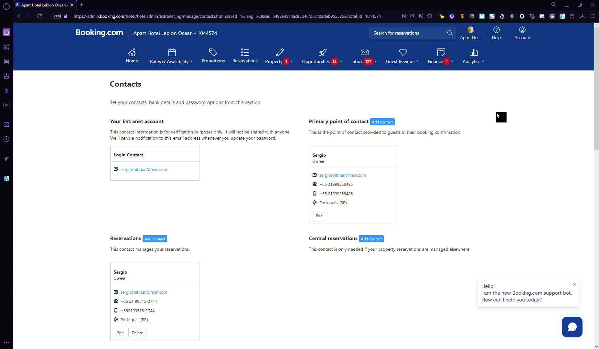Click the Login Contact email link

144,169
